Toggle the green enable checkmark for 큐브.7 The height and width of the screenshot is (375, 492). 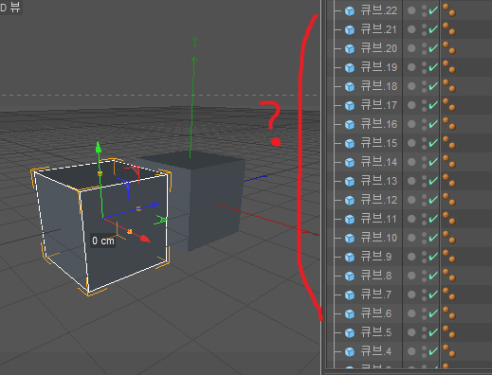[433, 295]
